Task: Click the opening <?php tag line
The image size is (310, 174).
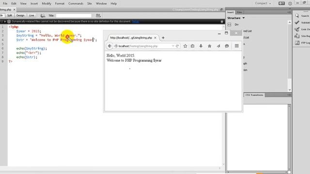Action: (14, 27)
